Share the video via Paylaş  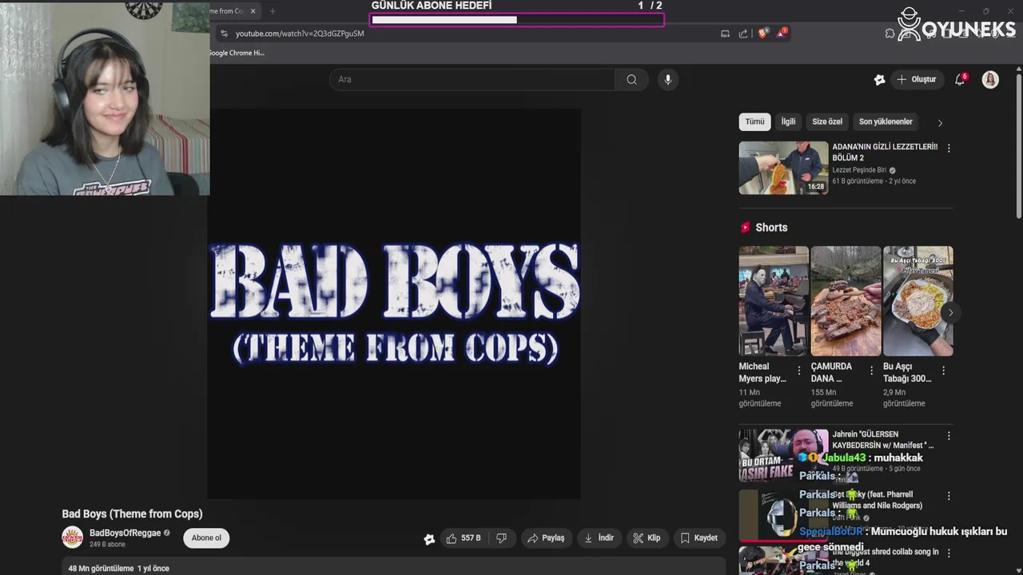pyautogui.click(x=546, y=538)
